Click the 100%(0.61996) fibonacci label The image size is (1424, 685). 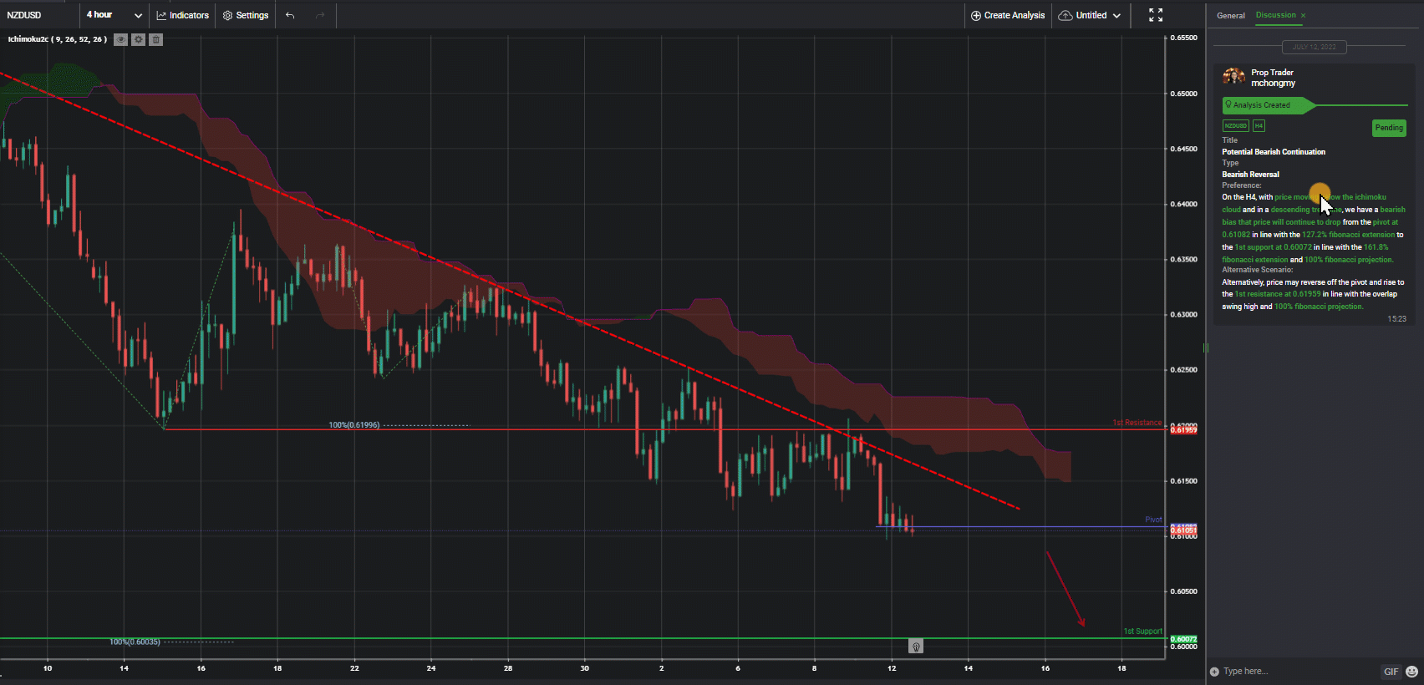click(353, 425)
